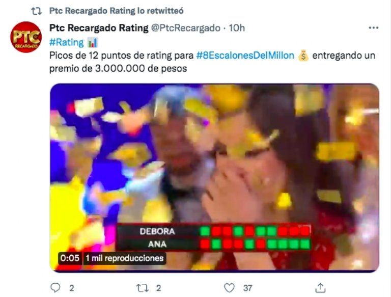
Task: Click the reply count number 2
Action: coord(71,288)
